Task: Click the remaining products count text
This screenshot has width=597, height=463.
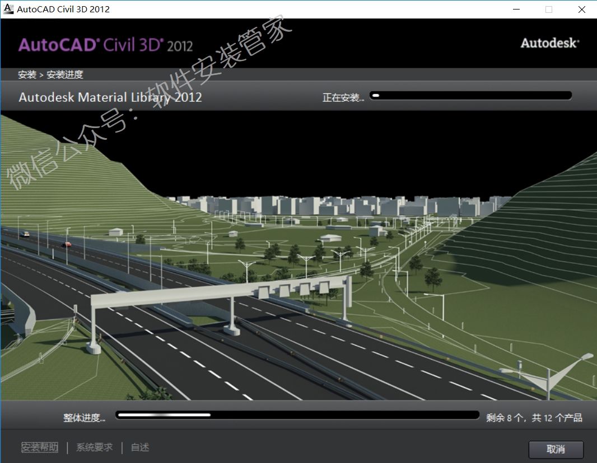Action: pyautogui.click(x=534, y=418)
